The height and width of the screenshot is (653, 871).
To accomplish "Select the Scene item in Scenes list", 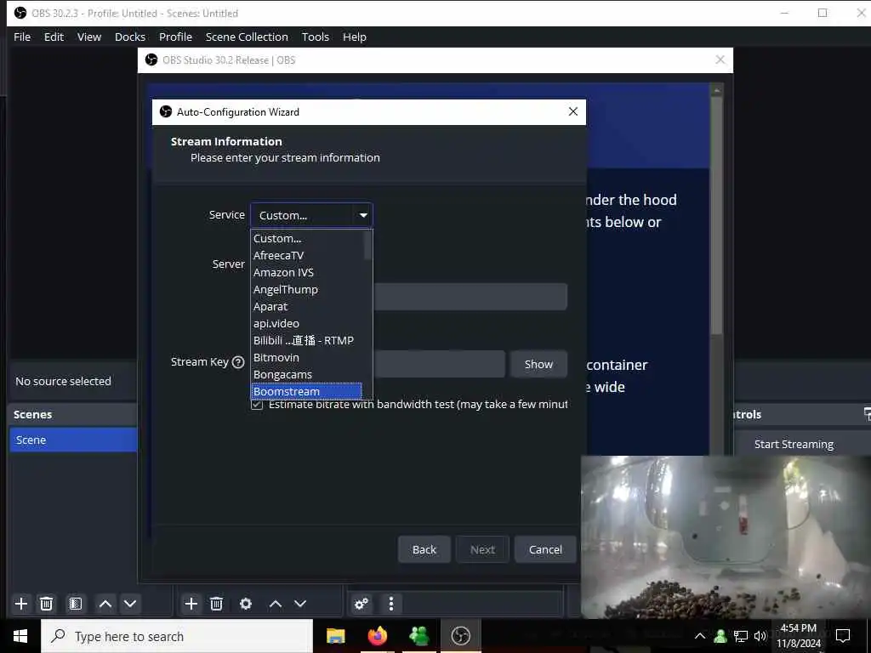I will (73, 440).
